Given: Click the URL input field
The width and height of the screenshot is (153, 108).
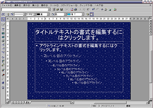Looking at the screenshot, I should click(x=25, y=10).
